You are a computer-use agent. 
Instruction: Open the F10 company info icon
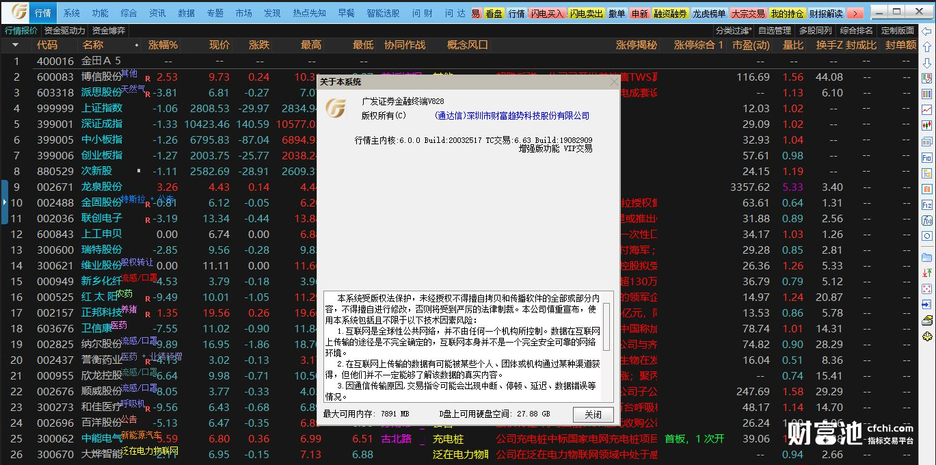click(927, 157)
